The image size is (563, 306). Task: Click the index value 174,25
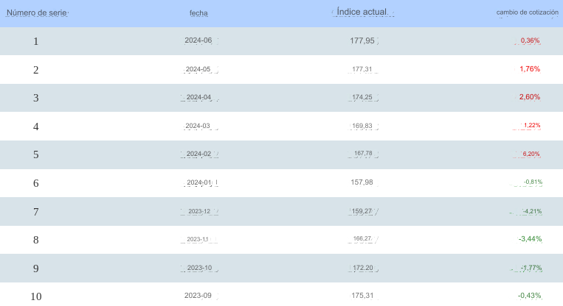[362, 97]
